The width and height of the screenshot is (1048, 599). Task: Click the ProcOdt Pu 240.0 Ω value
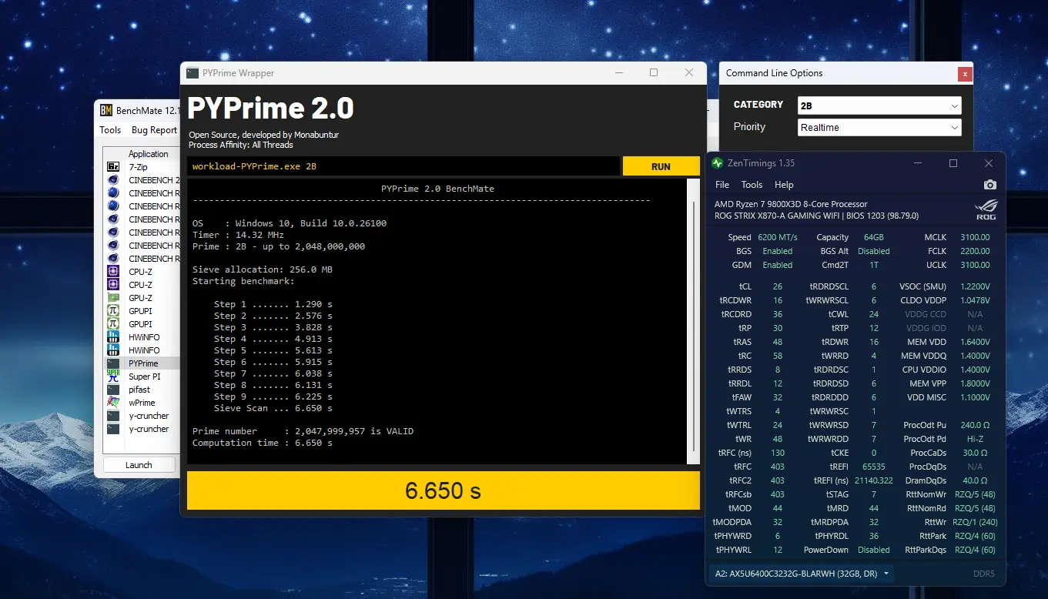pyautogui.click(x=975, y=425)
